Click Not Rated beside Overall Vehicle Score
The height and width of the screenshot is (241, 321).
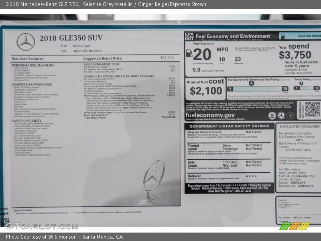click(x=254, y=132)
